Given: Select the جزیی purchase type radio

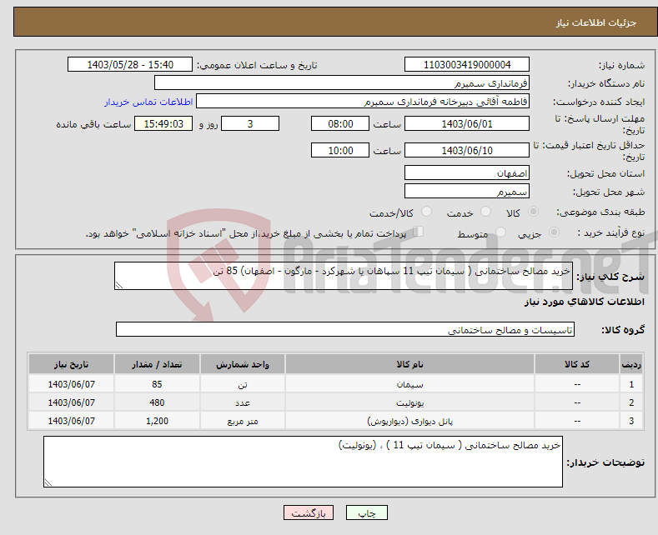Looking at the screenshot, I should coord(554,232).
